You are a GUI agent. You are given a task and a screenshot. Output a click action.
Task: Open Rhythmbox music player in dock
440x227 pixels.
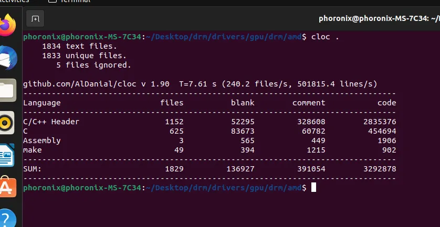8,123
